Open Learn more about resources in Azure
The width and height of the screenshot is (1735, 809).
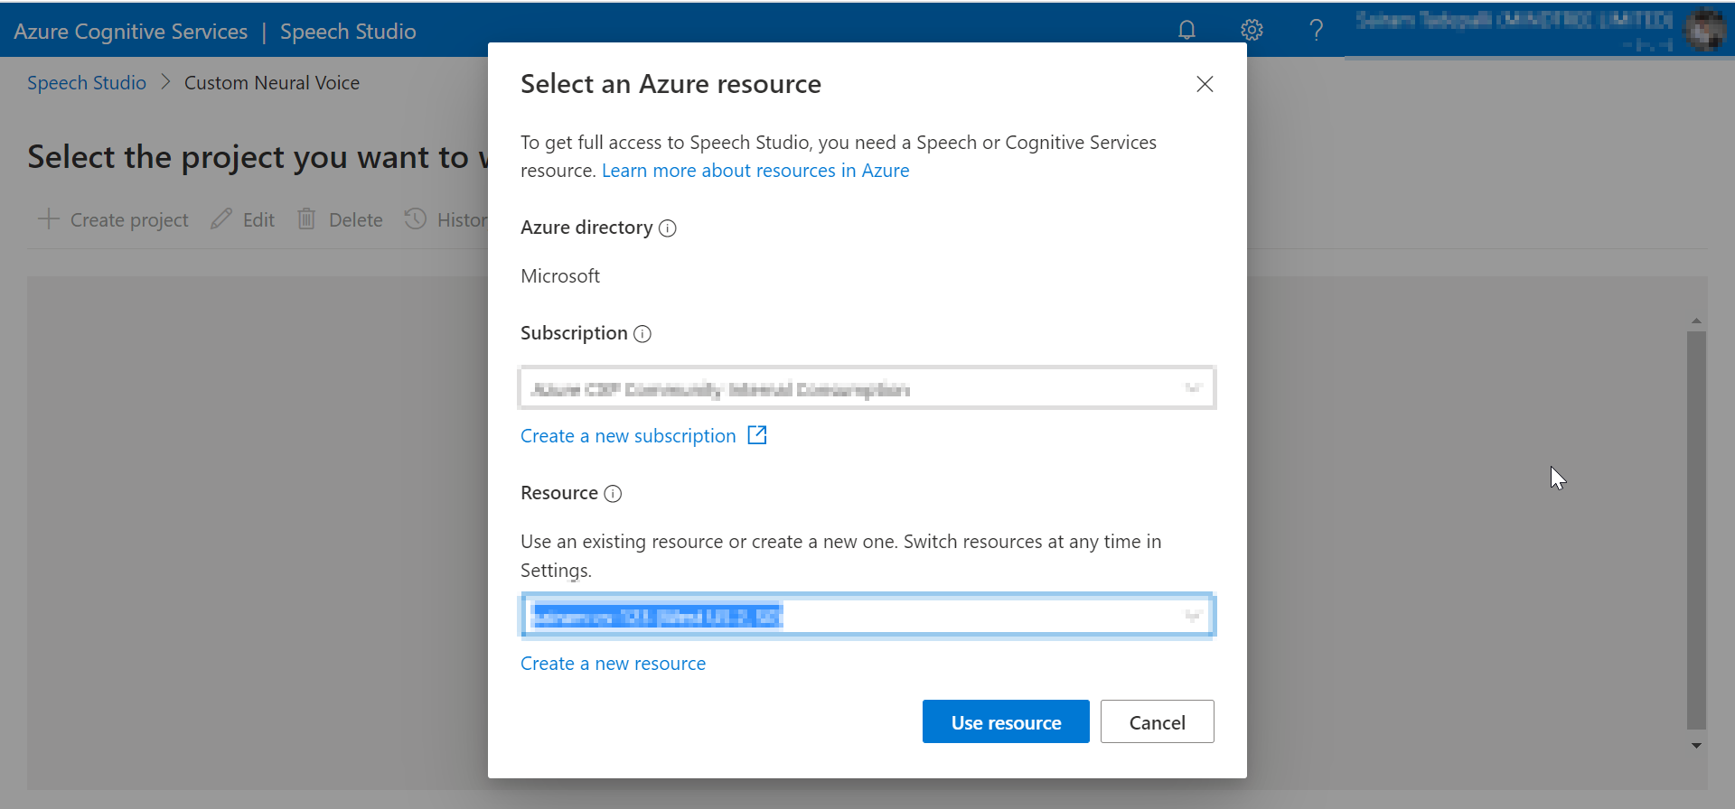click(x=755, y=171)
